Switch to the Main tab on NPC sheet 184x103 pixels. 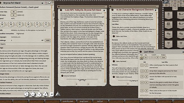[53, 15]
